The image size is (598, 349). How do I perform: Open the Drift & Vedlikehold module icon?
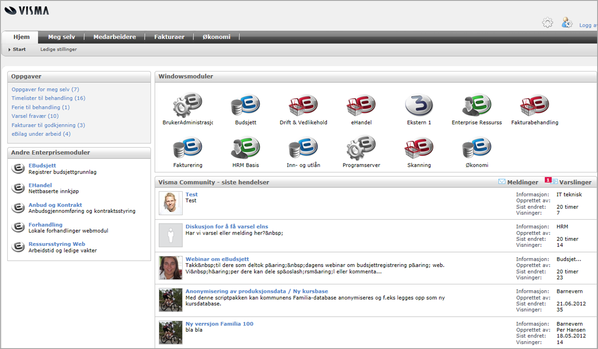coord(303,104)
